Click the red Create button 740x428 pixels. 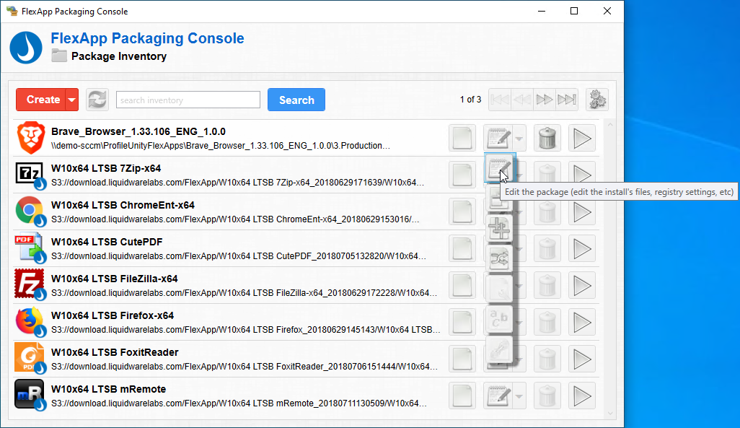[43, 100]
